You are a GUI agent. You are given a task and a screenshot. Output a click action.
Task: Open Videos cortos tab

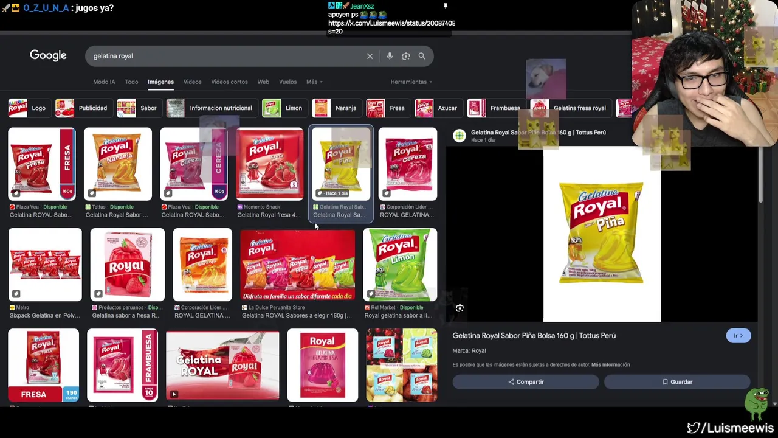click(229, 82)
